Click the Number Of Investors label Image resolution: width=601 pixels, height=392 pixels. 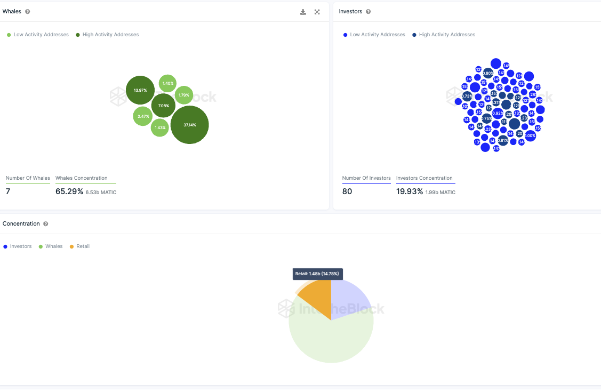click(366, 178)
